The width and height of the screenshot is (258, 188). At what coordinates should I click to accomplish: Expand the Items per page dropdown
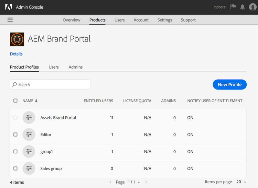coord(241,182)
